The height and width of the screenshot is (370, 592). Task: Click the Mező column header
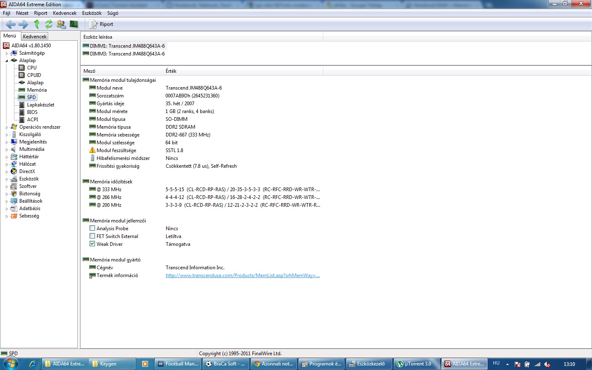point(122,71)
